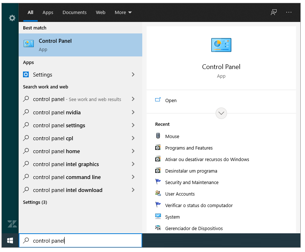
Task: Expand chevron for control panel nvidia
Action: 133,112
